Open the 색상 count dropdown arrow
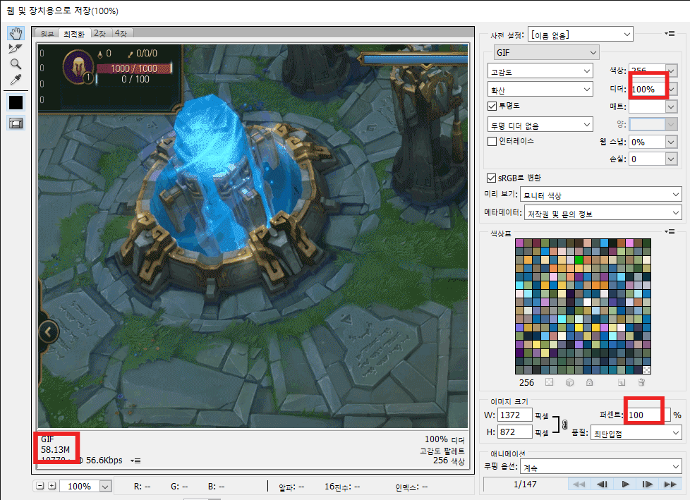690x500 pixels. tap(671, 71)
